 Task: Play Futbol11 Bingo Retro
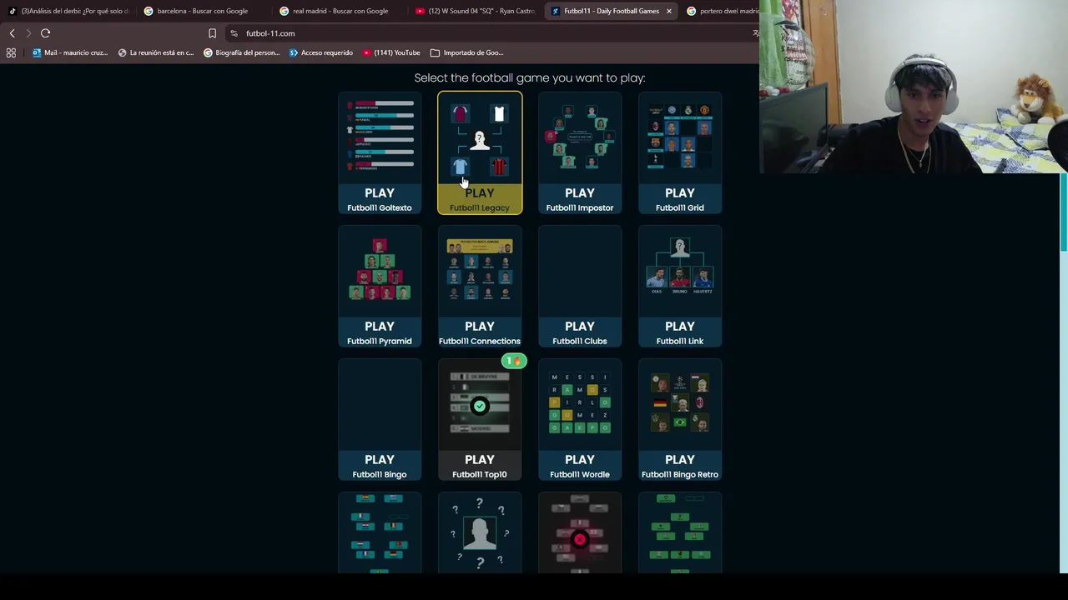pos(680,420)
